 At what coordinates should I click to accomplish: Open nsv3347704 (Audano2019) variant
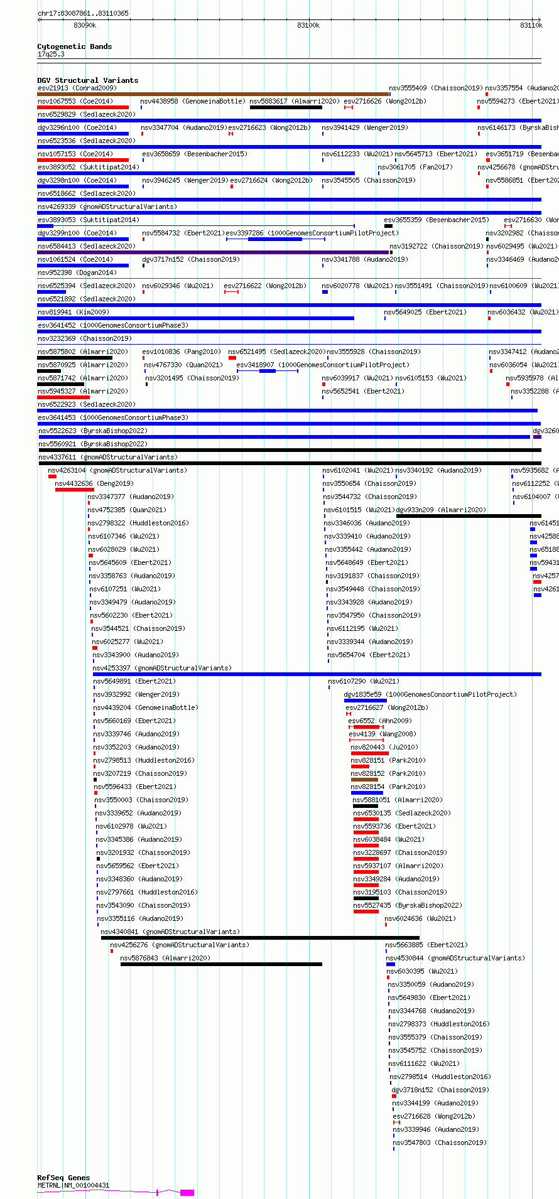click(x=184, y=128)
